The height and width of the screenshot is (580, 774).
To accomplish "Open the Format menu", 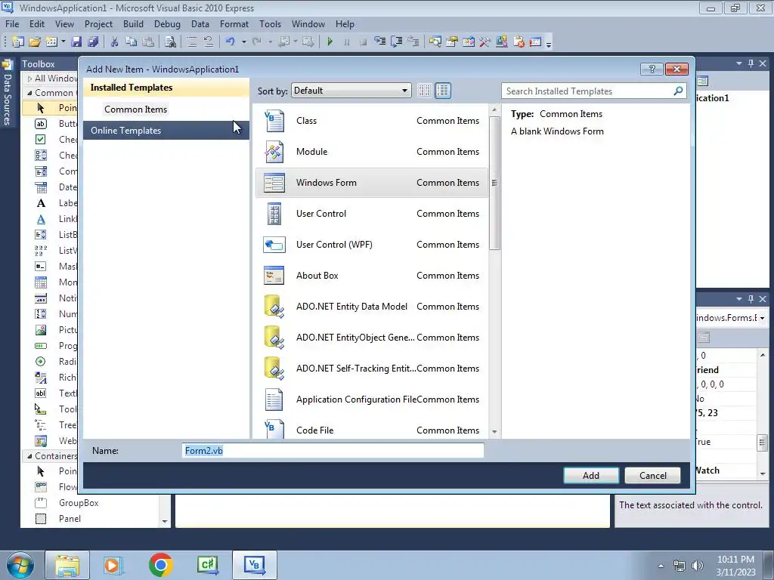I will pos(234,24).
